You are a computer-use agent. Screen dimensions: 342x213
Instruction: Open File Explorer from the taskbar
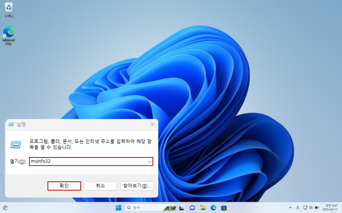[203, 208]
